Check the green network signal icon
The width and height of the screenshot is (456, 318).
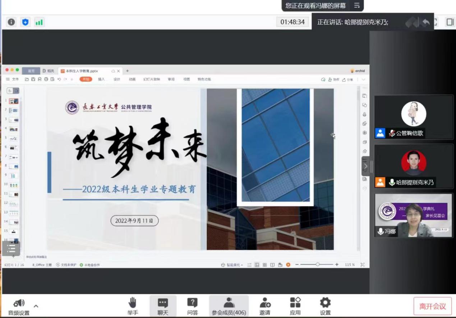click(x=39, y=22)
